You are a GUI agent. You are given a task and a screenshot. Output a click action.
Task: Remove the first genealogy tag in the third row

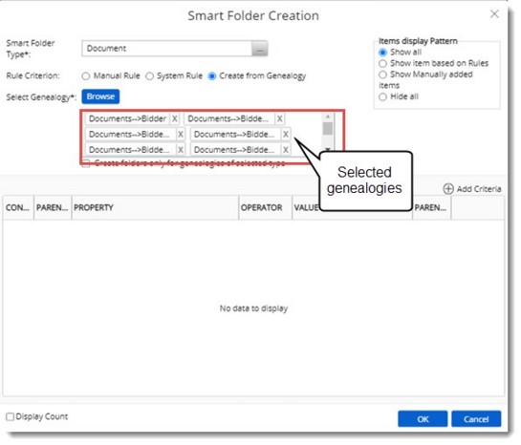(x=181, y=150)
